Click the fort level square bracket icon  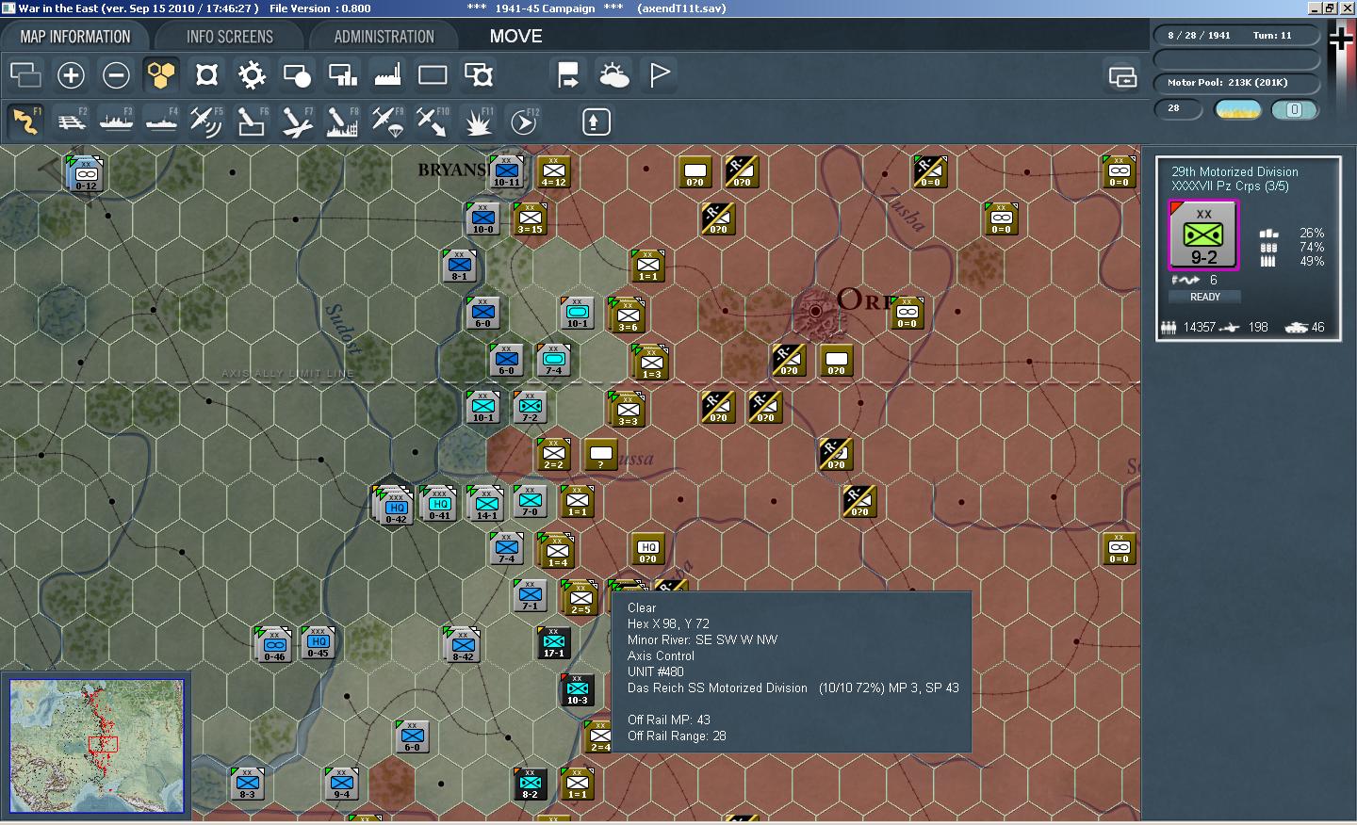[206, 74]
